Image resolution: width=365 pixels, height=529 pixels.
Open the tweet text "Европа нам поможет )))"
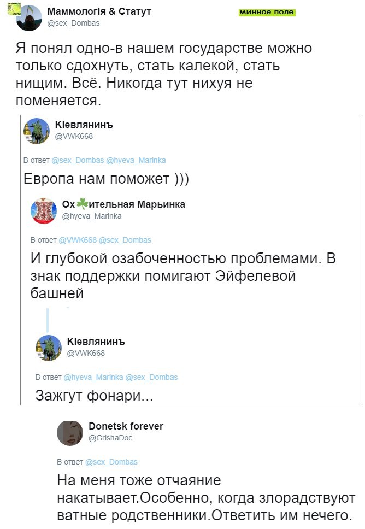107,179
